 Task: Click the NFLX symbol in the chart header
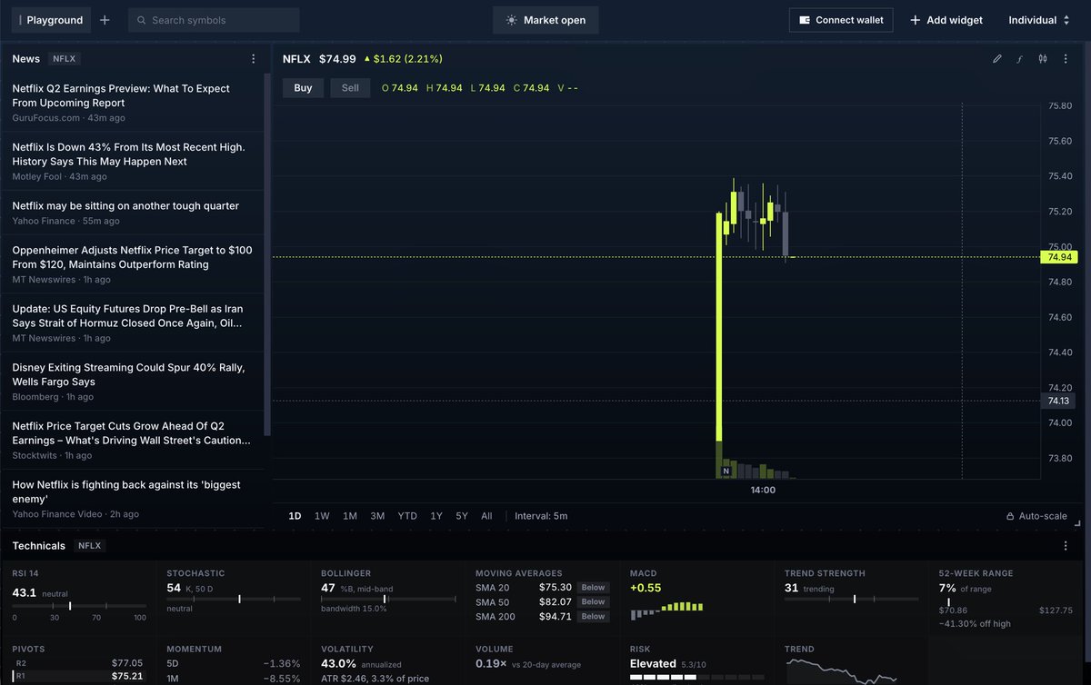296,59
